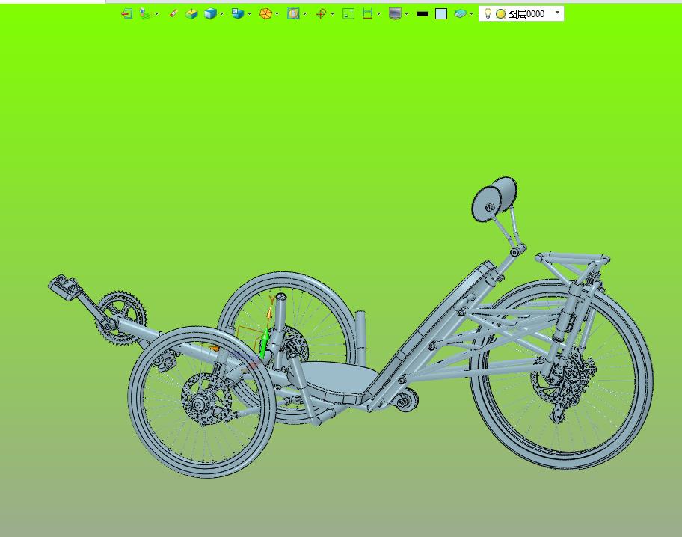The width and height of the screenshot is (682, 537).
Task: Click the orange wireframe sphere icon
Action: [x=265, y=13]
